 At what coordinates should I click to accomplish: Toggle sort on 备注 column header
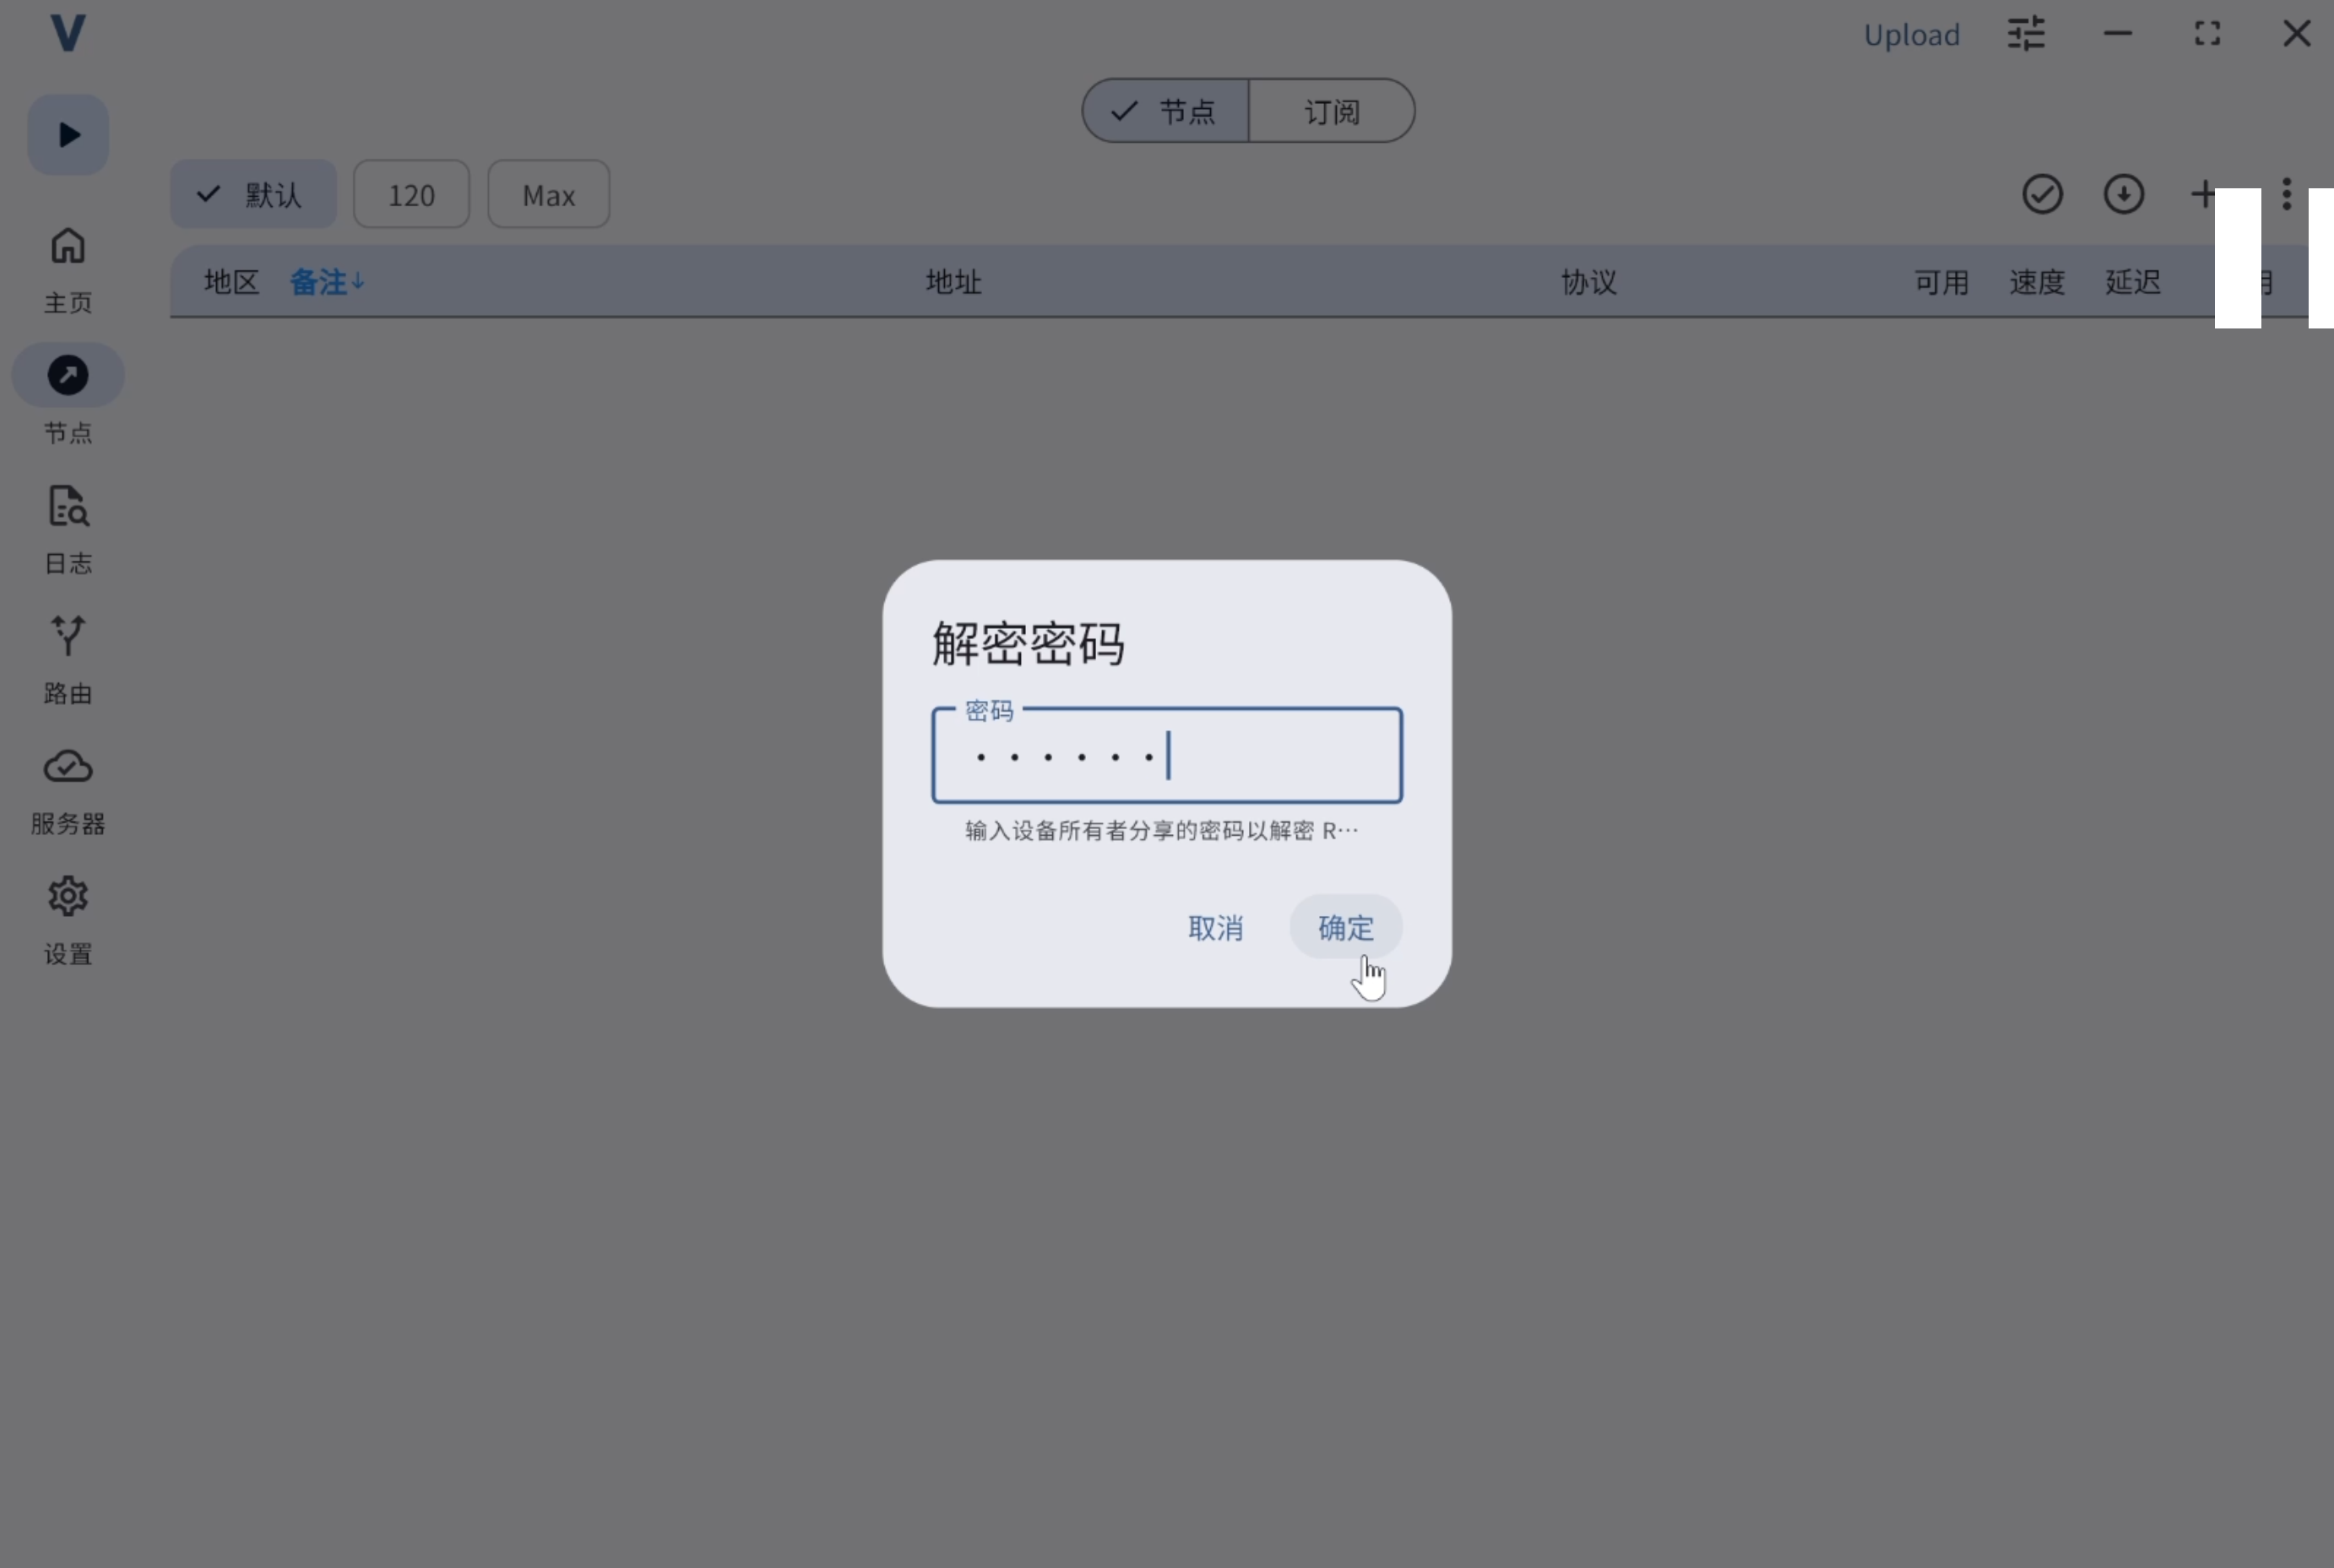pos(327,282)
